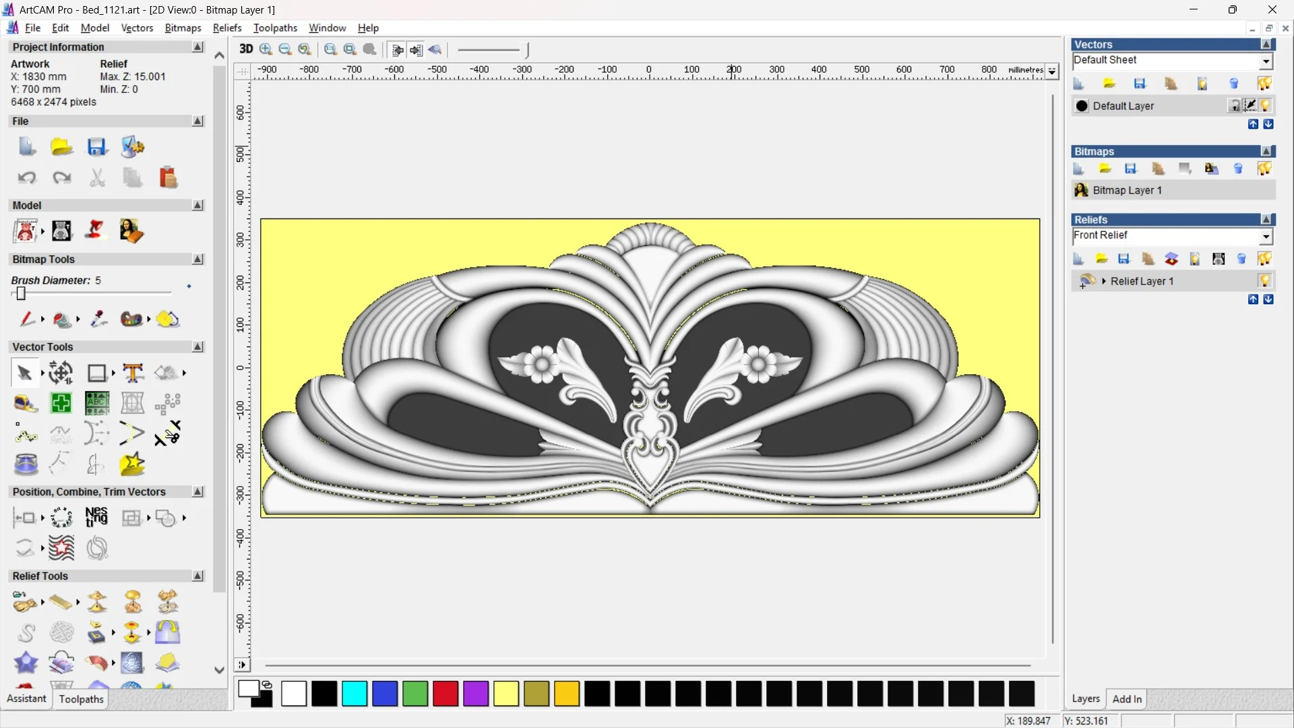
Task: Toggle Relief Layer 1 visibility bulb
Action: click(x=1265, y=281)
